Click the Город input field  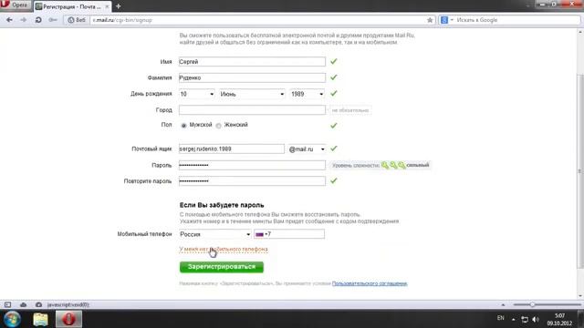pos(252,109)
